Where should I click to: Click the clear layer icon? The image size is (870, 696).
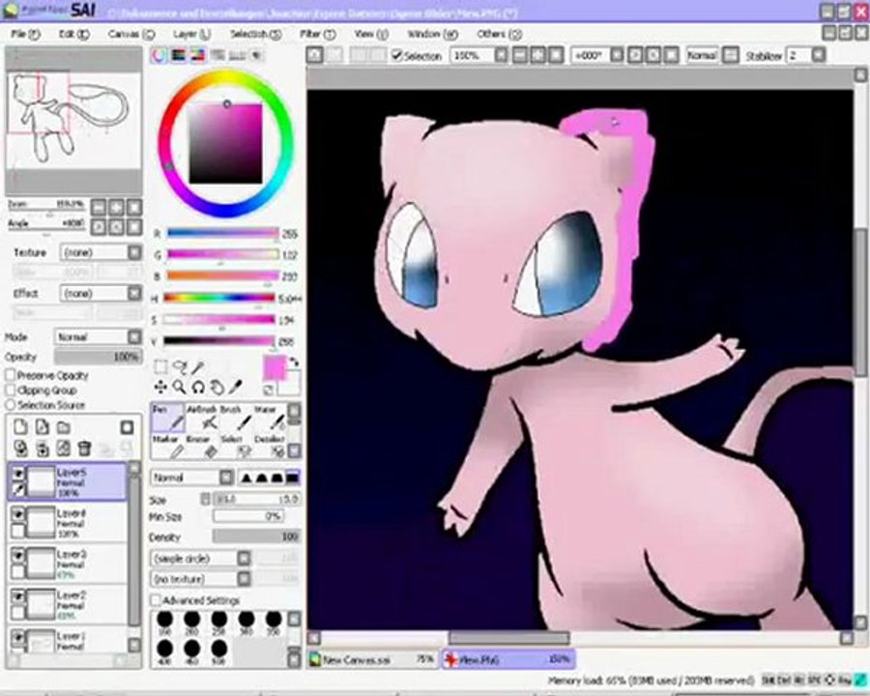tap(63, 448)
